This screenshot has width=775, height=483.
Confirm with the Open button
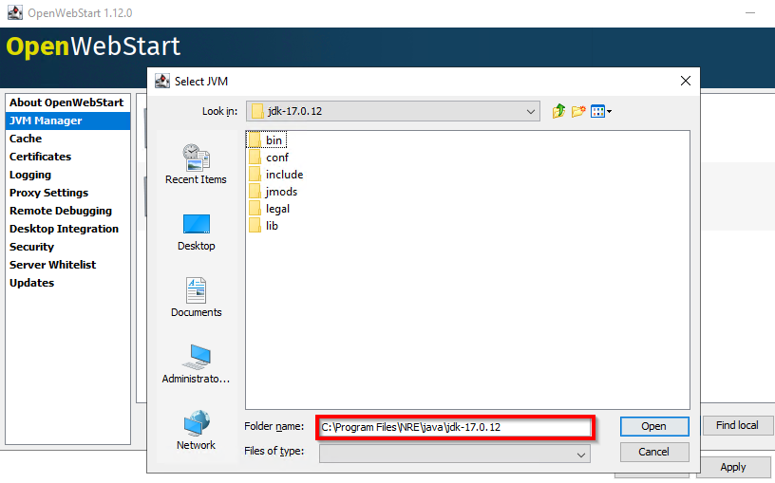click(654, 426)
